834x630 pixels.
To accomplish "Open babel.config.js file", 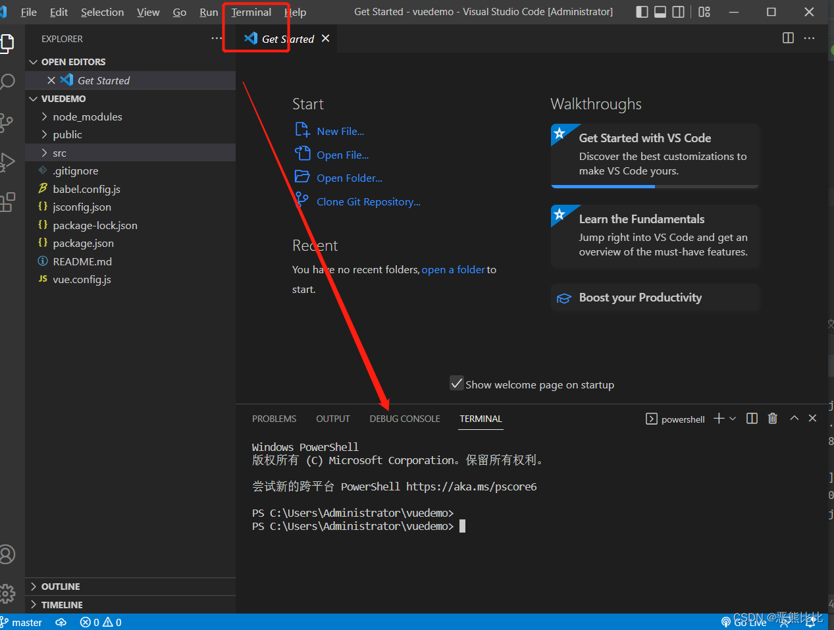I will click(130, 189).
